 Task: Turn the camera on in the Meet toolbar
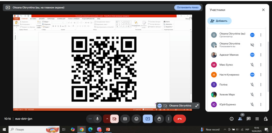(114, 119)
